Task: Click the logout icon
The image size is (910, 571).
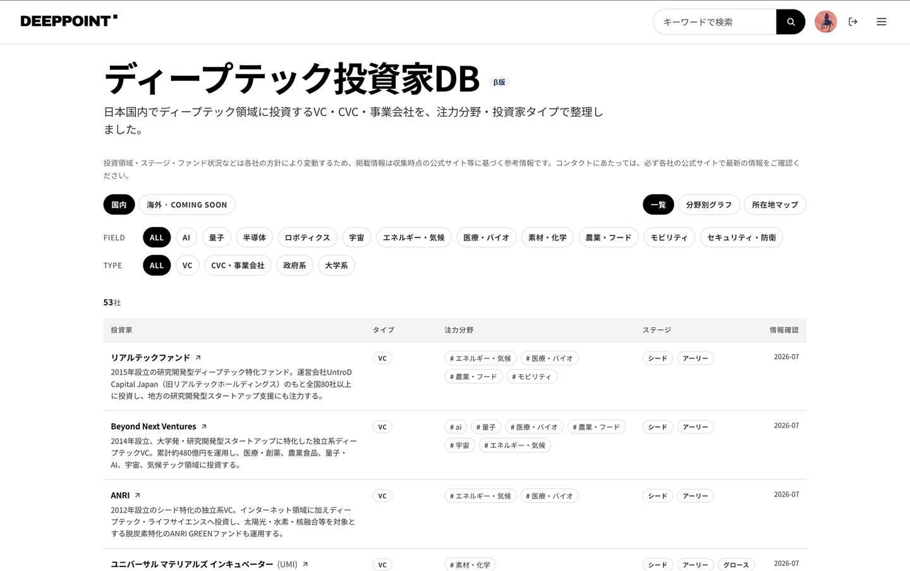Action: pyautogui.click(x=853, y=22)
